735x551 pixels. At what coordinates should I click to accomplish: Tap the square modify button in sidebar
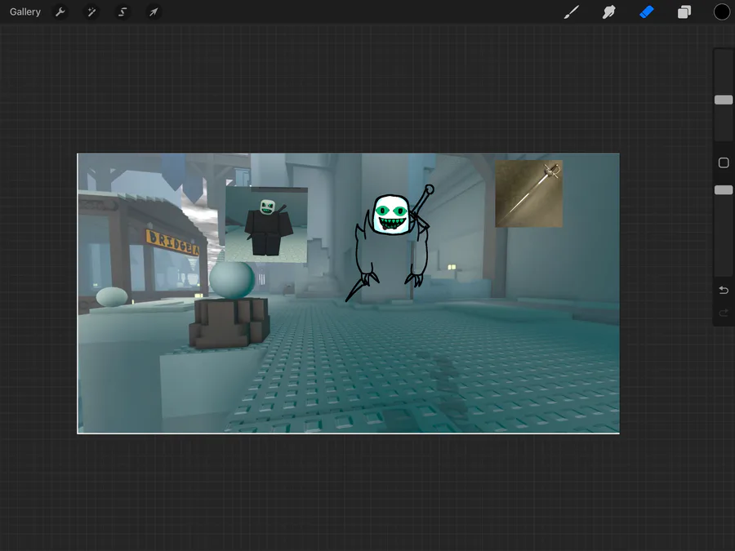click(x=724, y=162)
